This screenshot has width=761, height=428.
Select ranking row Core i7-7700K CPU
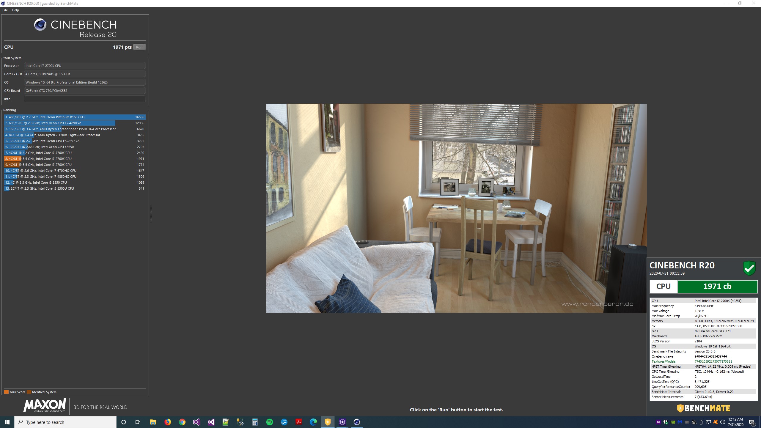coord(75,153)
